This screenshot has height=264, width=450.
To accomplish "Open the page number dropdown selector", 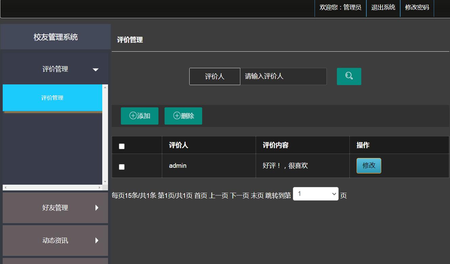I will (315, 194).
